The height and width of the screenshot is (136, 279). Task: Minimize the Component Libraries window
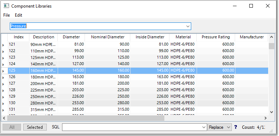[235, 6]
